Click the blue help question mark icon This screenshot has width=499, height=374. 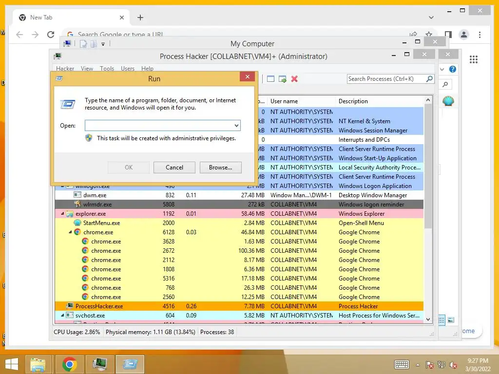tap(453, 69)
